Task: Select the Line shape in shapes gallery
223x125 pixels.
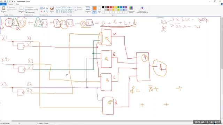Action: (57, 7)
